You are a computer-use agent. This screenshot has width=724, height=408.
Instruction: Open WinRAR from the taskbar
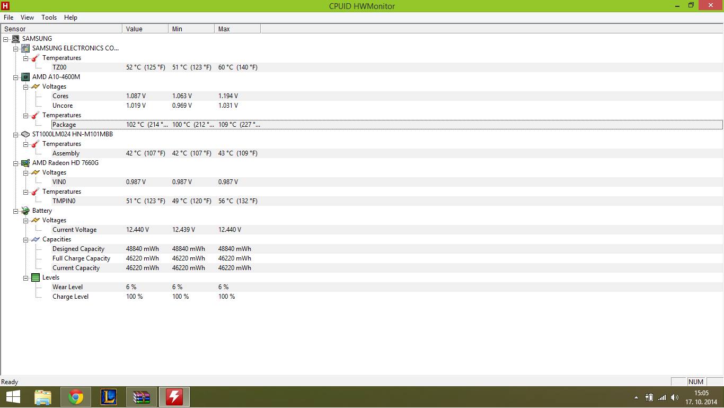pyautogui.click(x=142, y=397)
